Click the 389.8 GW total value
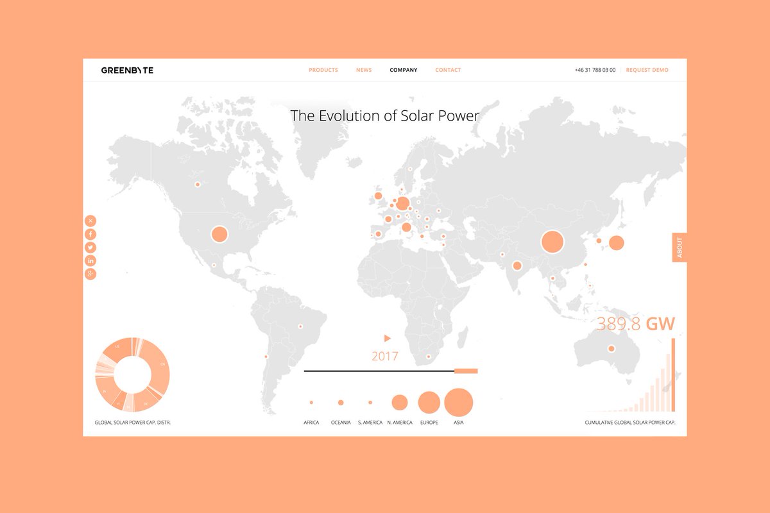This screenshot has height=513, width=770. coord(636,324)
